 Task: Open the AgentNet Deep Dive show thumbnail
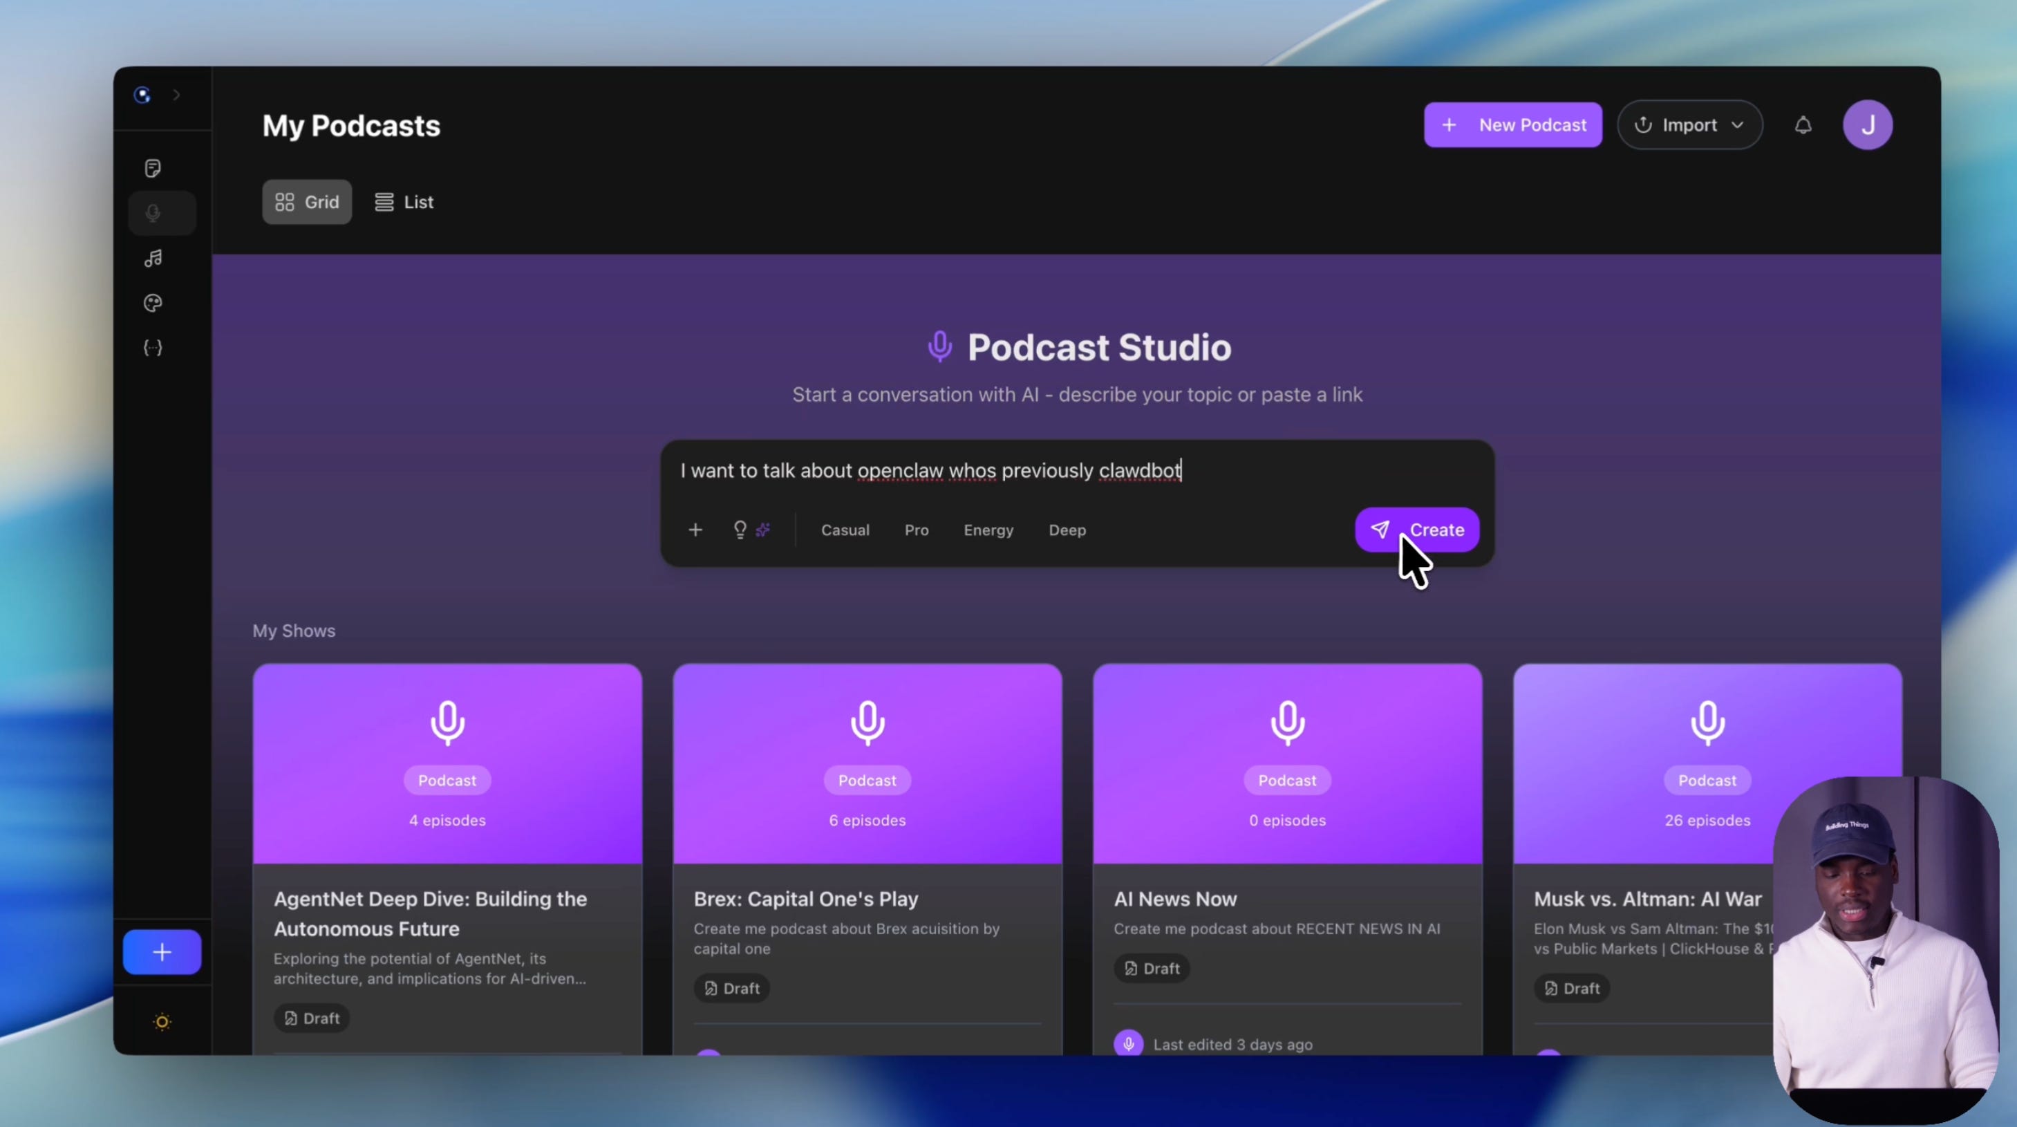[447, 763]
